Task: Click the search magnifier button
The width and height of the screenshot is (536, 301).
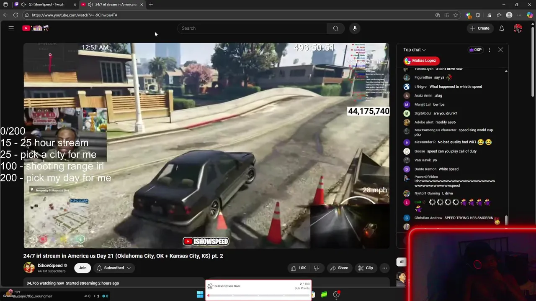Action: (x=335, y=28)
